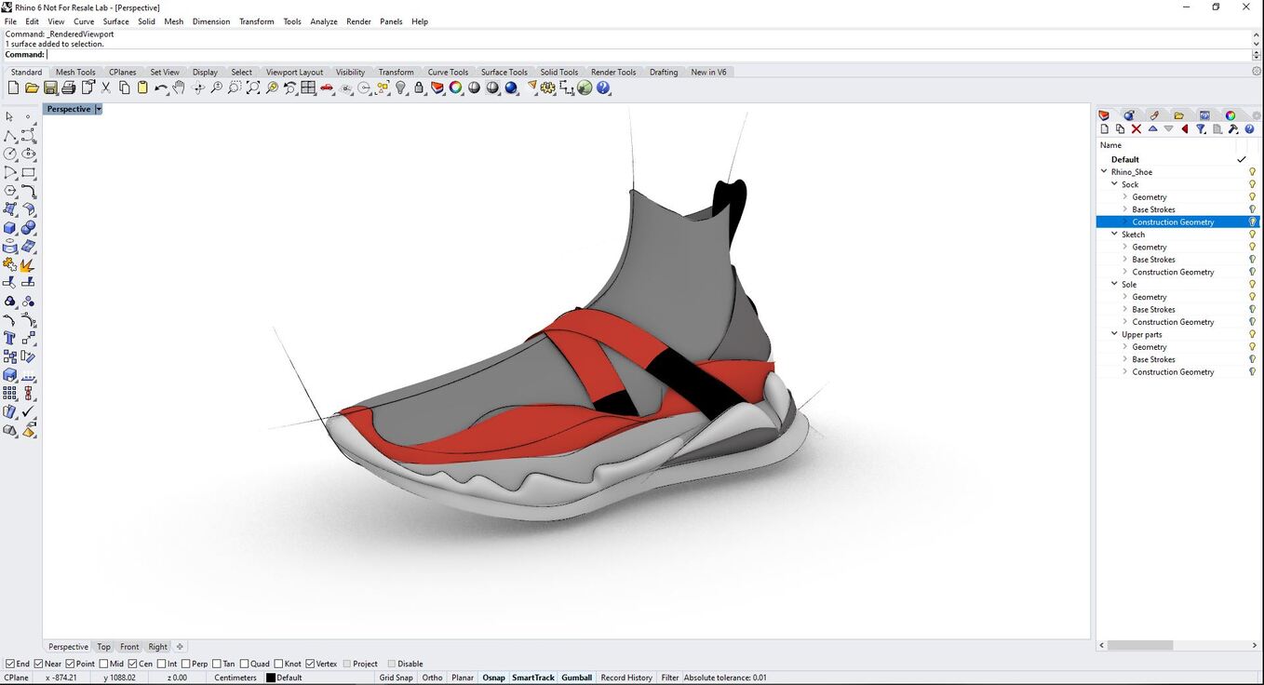Click the red X Delete layer icon

1136,129
